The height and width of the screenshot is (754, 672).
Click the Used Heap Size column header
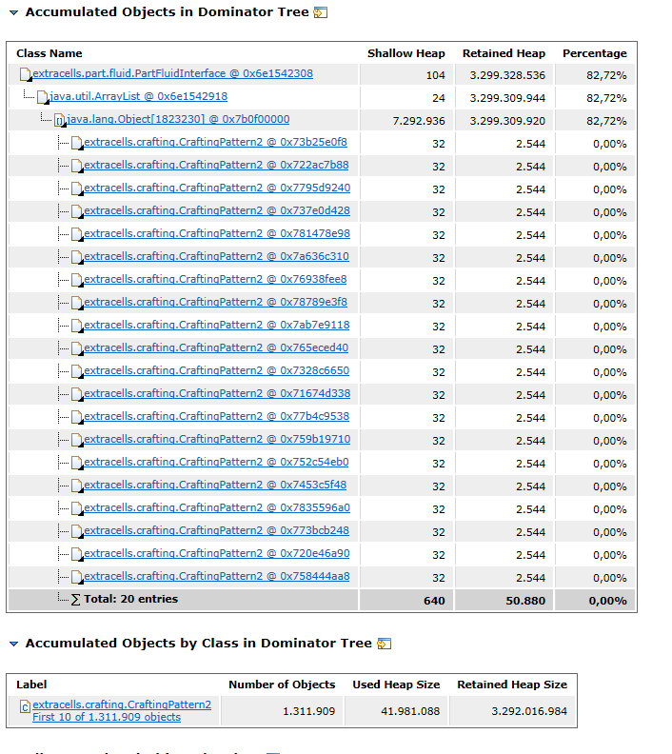(x=396, y=685)
